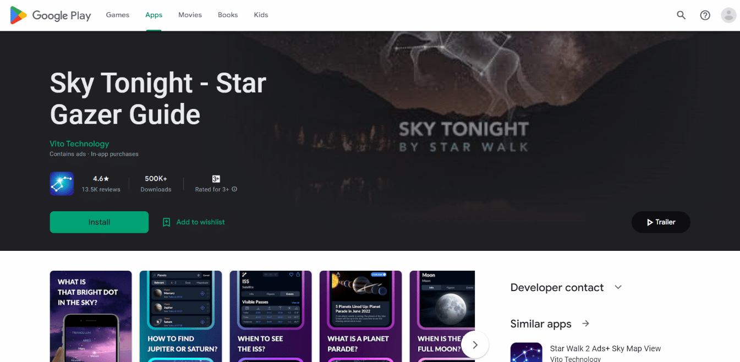Open the help center question mark icon
The image size is (740, 362).
[705, 15]
